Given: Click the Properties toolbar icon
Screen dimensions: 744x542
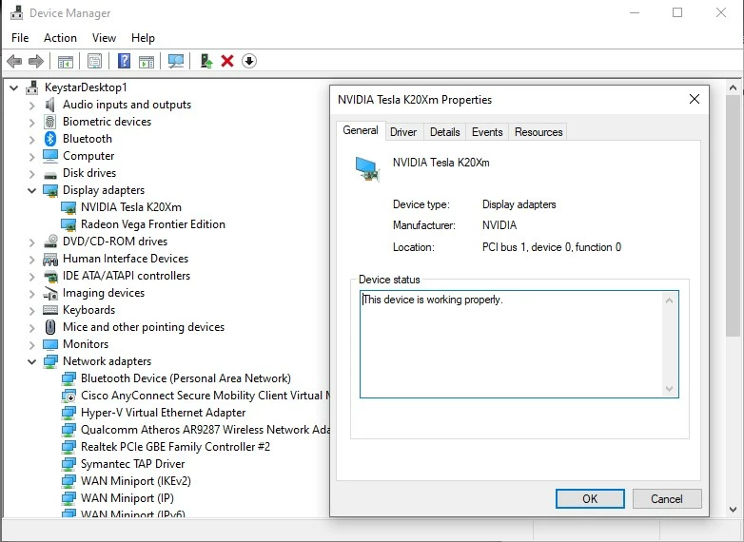Looking at the screenshot, I should [x=94, y=61].
